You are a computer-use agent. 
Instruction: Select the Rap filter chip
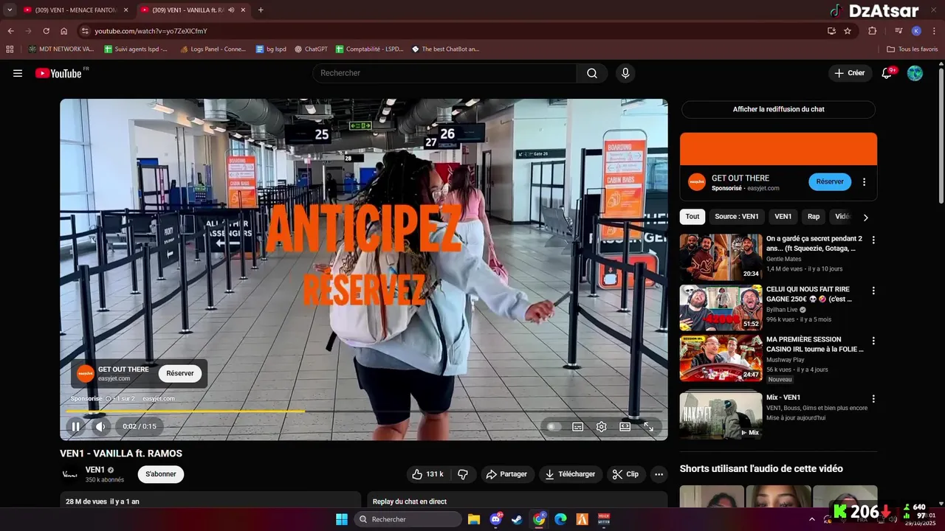[x=814, y=217]
